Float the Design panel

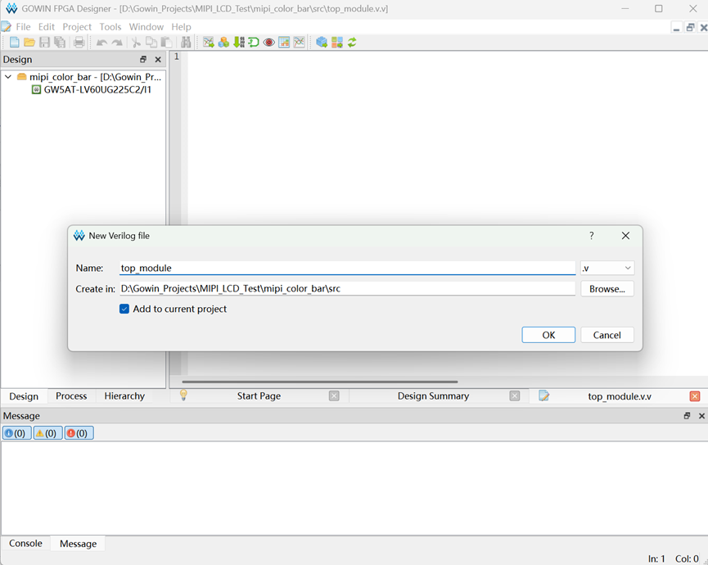pos(143,59)
